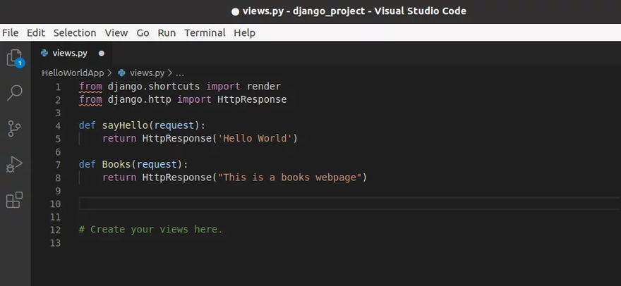Open the Search panel magnifier icon

[14, 93]
